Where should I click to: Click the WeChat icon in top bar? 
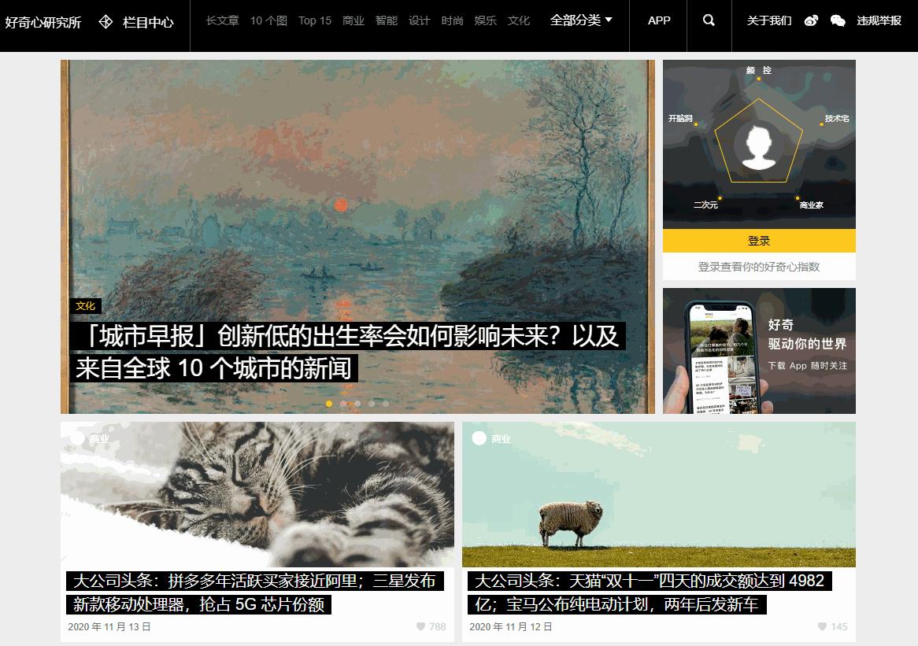click(836, 20)
